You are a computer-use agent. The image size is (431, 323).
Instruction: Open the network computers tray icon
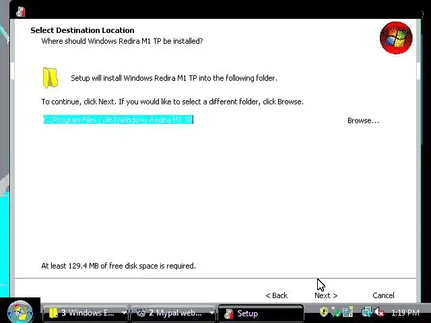[x=366, y=312]
